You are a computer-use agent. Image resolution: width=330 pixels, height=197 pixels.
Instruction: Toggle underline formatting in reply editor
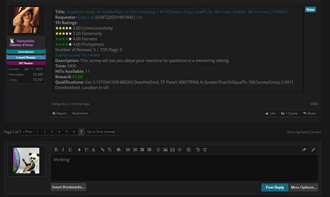coord(70,150)
